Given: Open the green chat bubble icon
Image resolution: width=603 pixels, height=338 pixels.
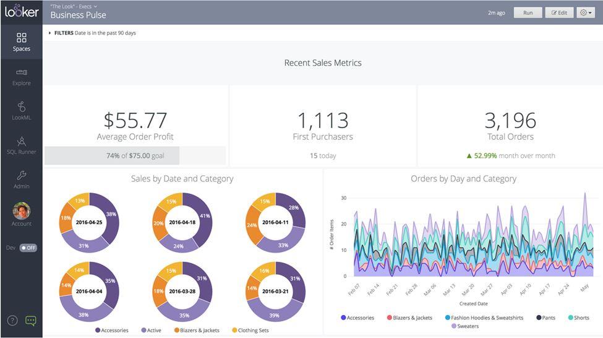Looking at the screenshot, I should point(31,320).
